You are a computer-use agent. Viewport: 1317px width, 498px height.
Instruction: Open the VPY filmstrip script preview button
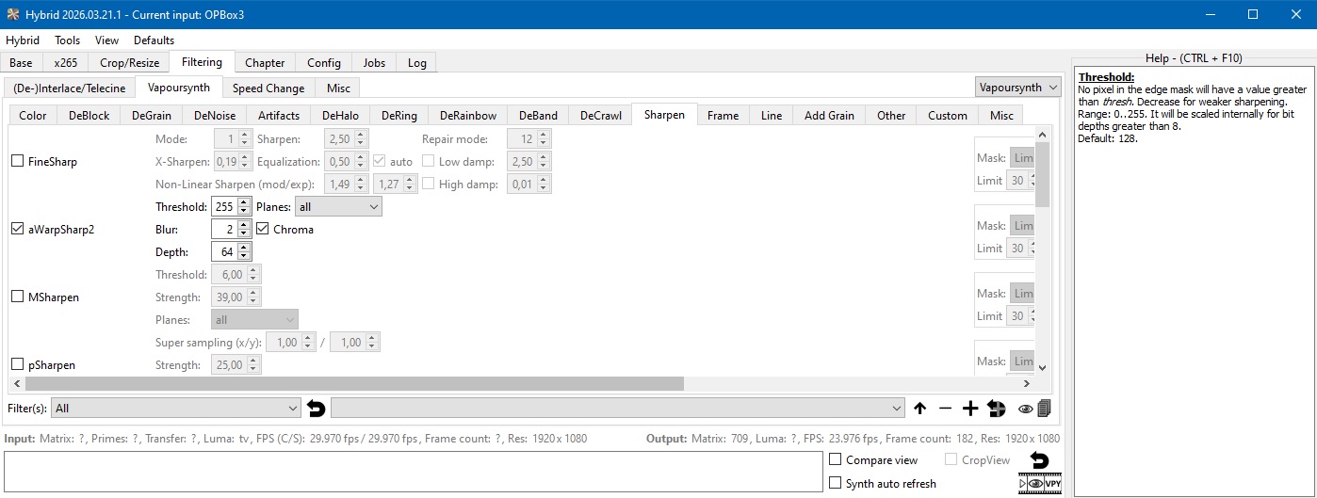point(1040,484)
